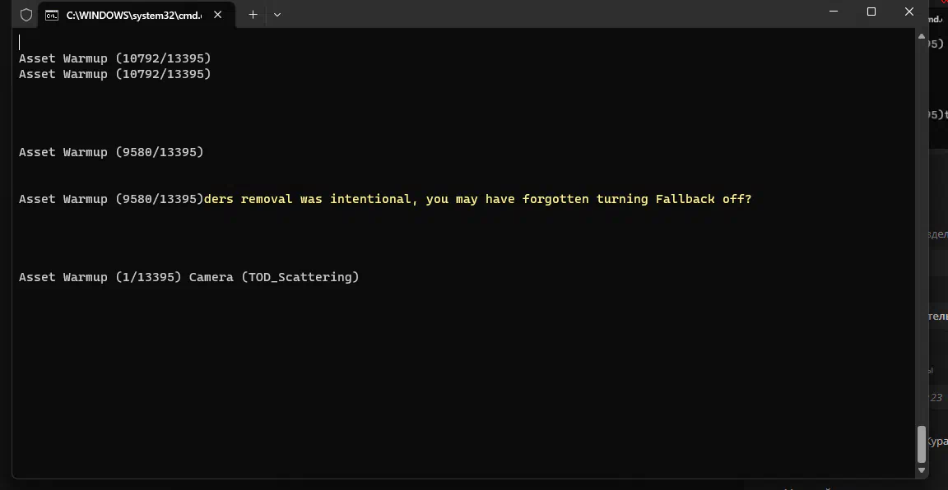Click the scrollbar up arrow
The width and height of the screenshot is (948, 490).
click(x=922, y=36)
